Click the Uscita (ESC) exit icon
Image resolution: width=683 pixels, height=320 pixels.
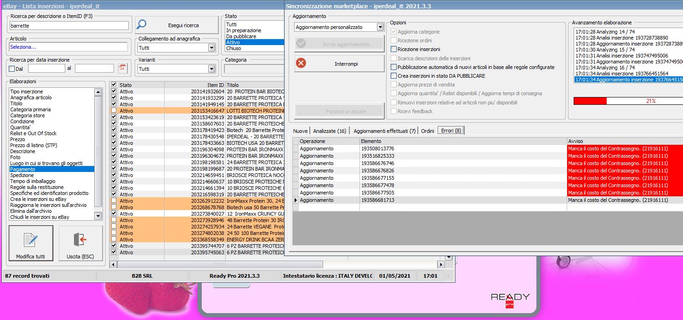(80, 240)
